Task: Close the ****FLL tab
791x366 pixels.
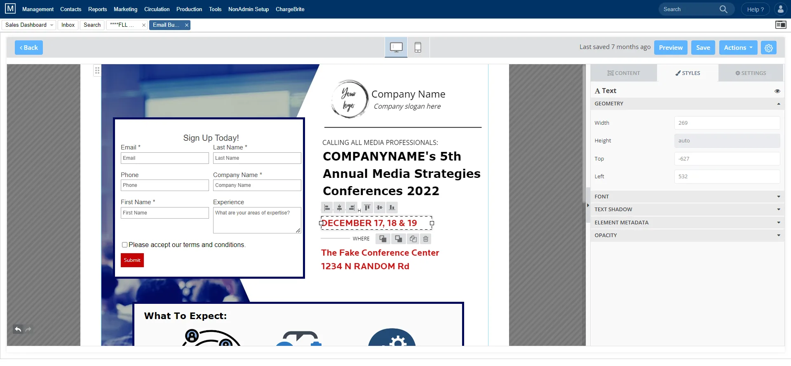Action: pyautogui.click(x=144, y=25)
